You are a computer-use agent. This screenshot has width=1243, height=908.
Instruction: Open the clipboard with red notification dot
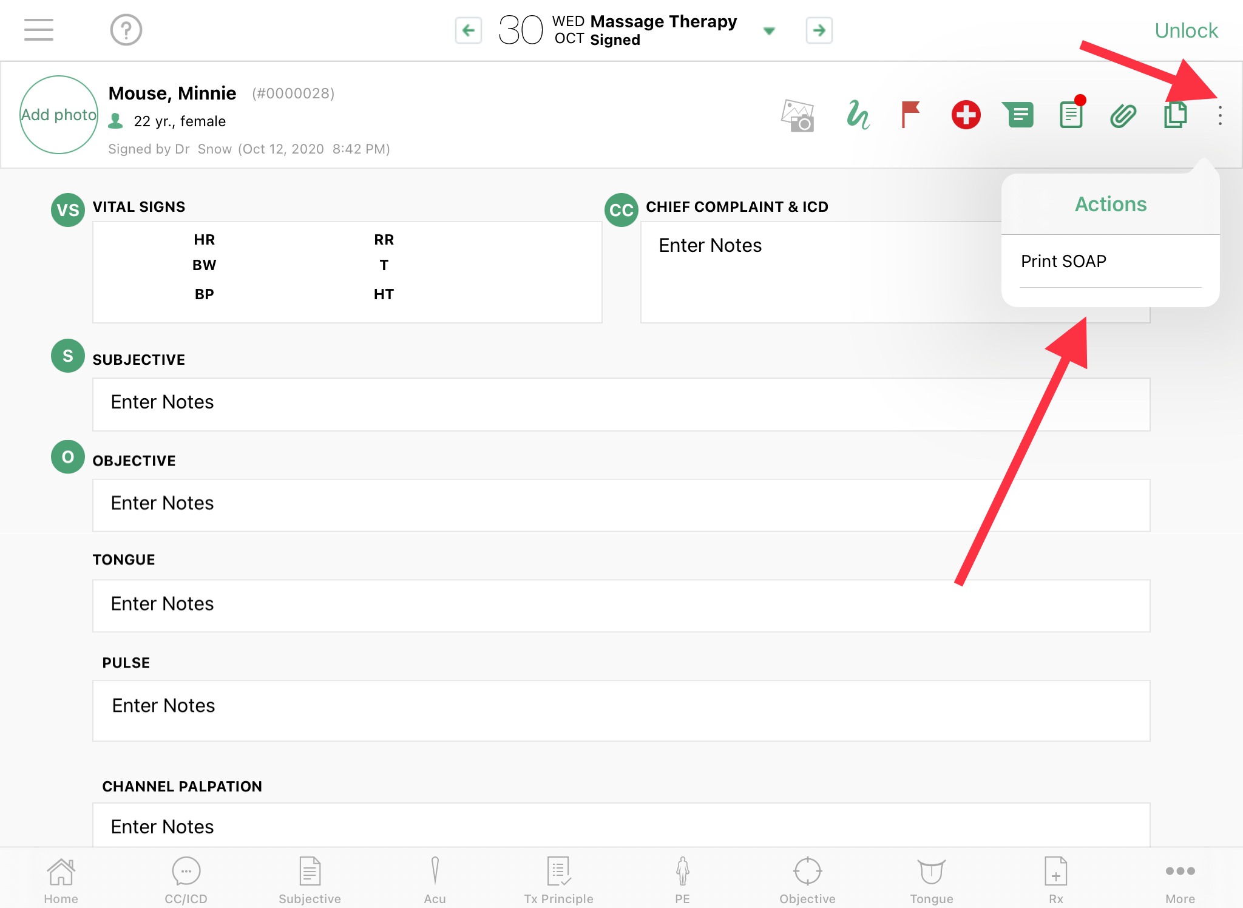point(1071,114)
